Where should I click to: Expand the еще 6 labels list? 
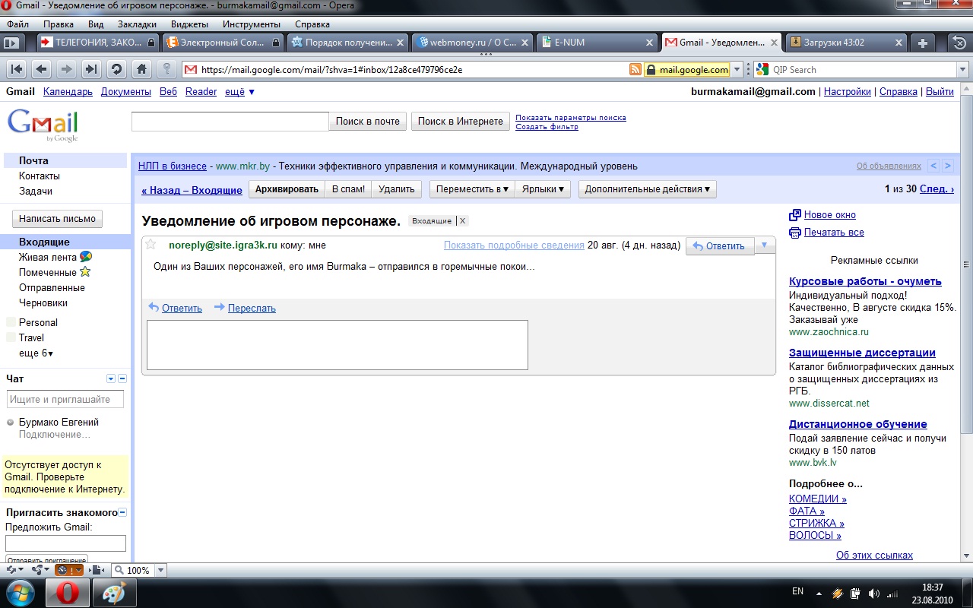(x=36, y=353)
